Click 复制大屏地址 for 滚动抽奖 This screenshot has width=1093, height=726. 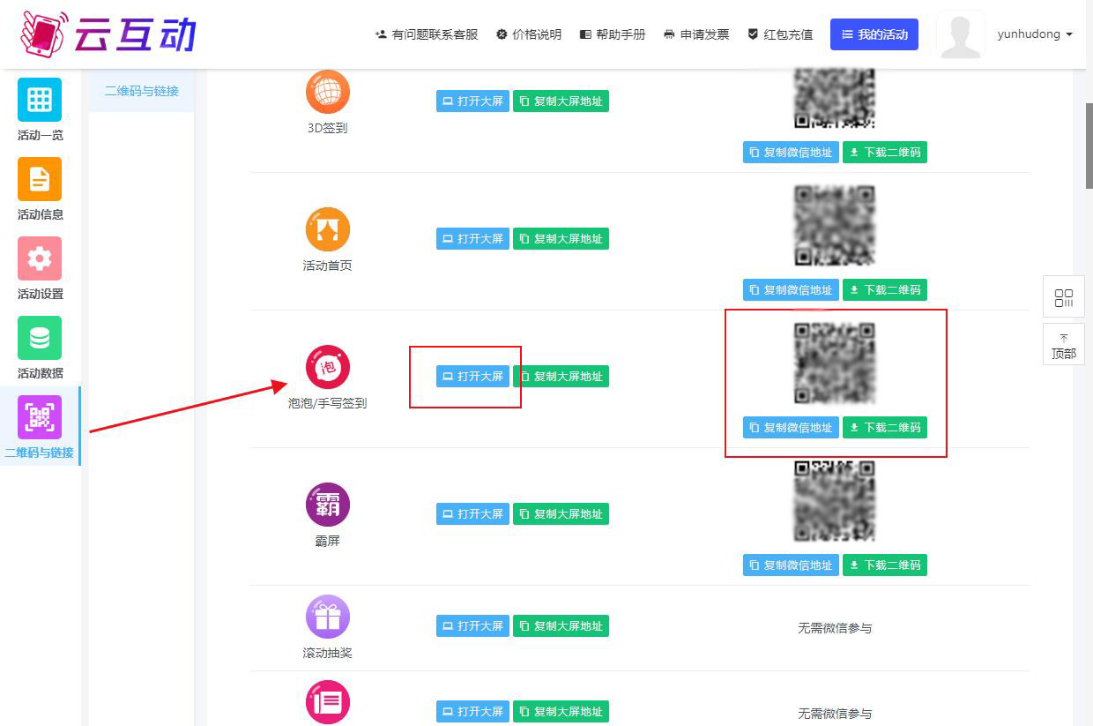click(561, 626)
